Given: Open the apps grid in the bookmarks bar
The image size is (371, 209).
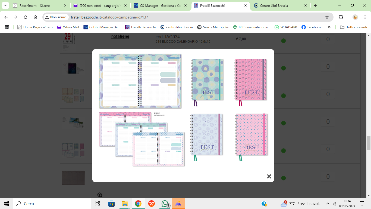Looking at the screenshot, I should tap(7, 27).
